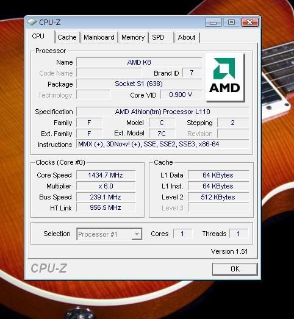294x319 pixels.
Task: Click the AMD logo image
Action: click(225, 77)
